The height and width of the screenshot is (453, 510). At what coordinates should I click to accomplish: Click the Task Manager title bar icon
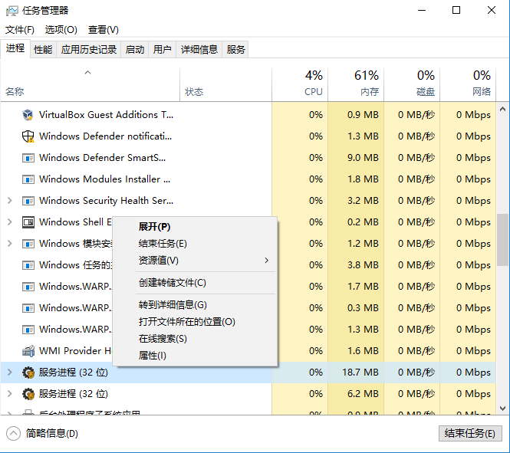12,11
